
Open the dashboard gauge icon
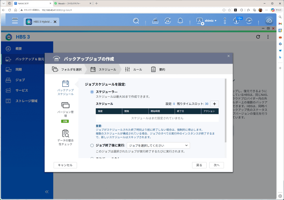click(249, 21)
